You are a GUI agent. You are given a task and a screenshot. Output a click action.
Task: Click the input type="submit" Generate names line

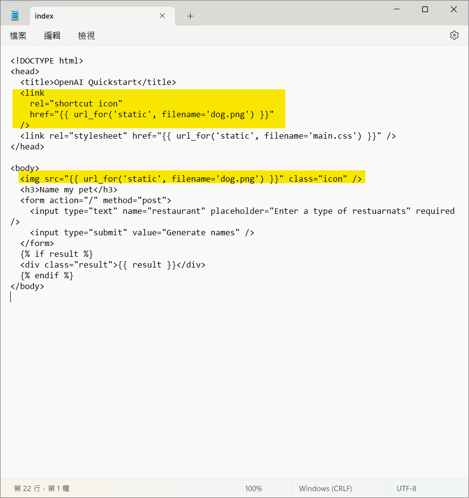(x=142, y=233)
